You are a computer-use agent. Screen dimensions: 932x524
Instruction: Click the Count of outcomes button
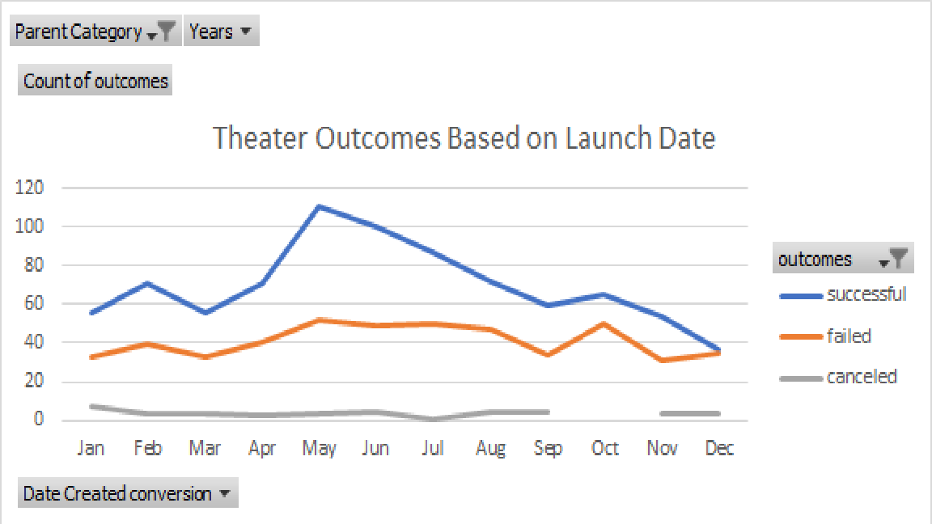pos(95,80)
